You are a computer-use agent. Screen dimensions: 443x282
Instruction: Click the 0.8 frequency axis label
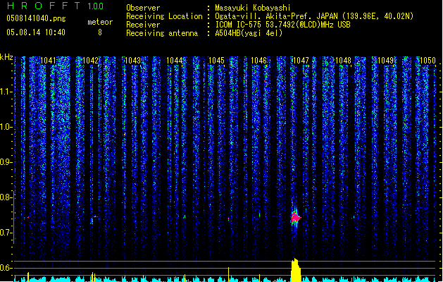pos(6,197)
